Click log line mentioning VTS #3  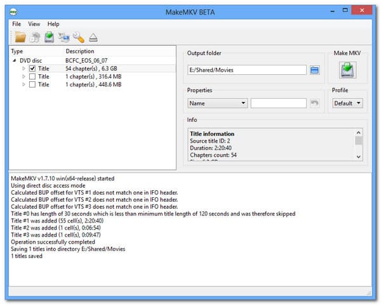[x=94, y=207]
